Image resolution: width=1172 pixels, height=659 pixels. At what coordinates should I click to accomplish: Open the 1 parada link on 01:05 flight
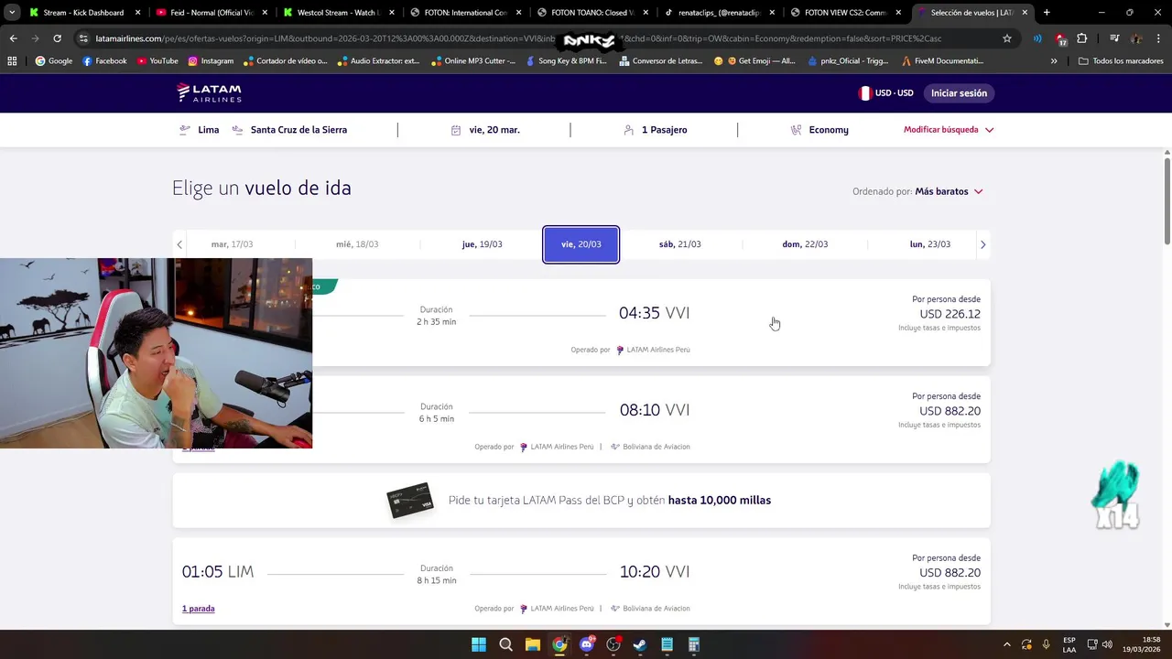198,609
